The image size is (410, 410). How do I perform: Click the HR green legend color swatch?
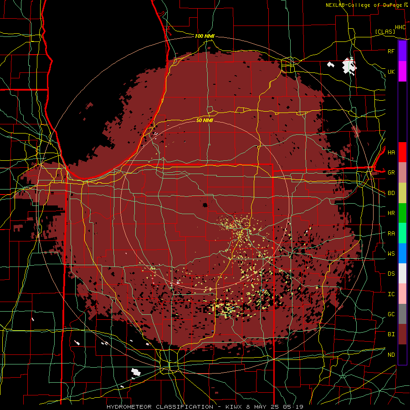402,213
